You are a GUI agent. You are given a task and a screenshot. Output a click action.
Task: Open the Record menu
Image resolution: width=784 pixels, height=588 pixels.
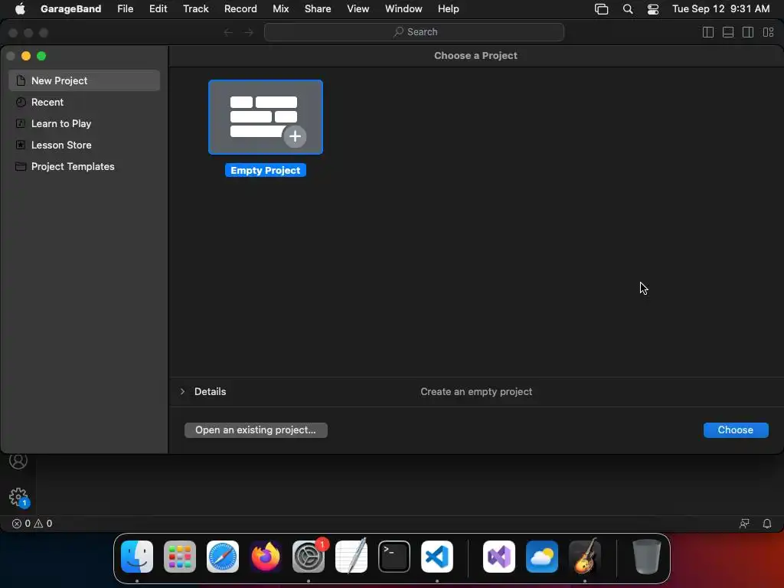tap(240, 8)
